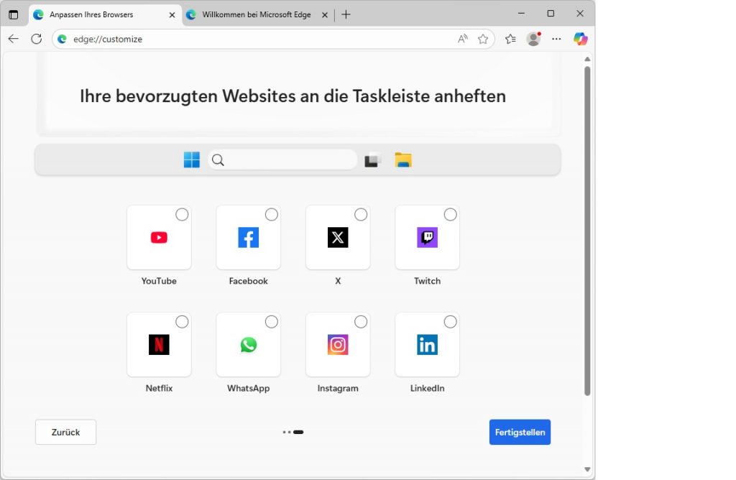Open Copilot from the toolbar
736x480 pixels.
pos(580,39)
